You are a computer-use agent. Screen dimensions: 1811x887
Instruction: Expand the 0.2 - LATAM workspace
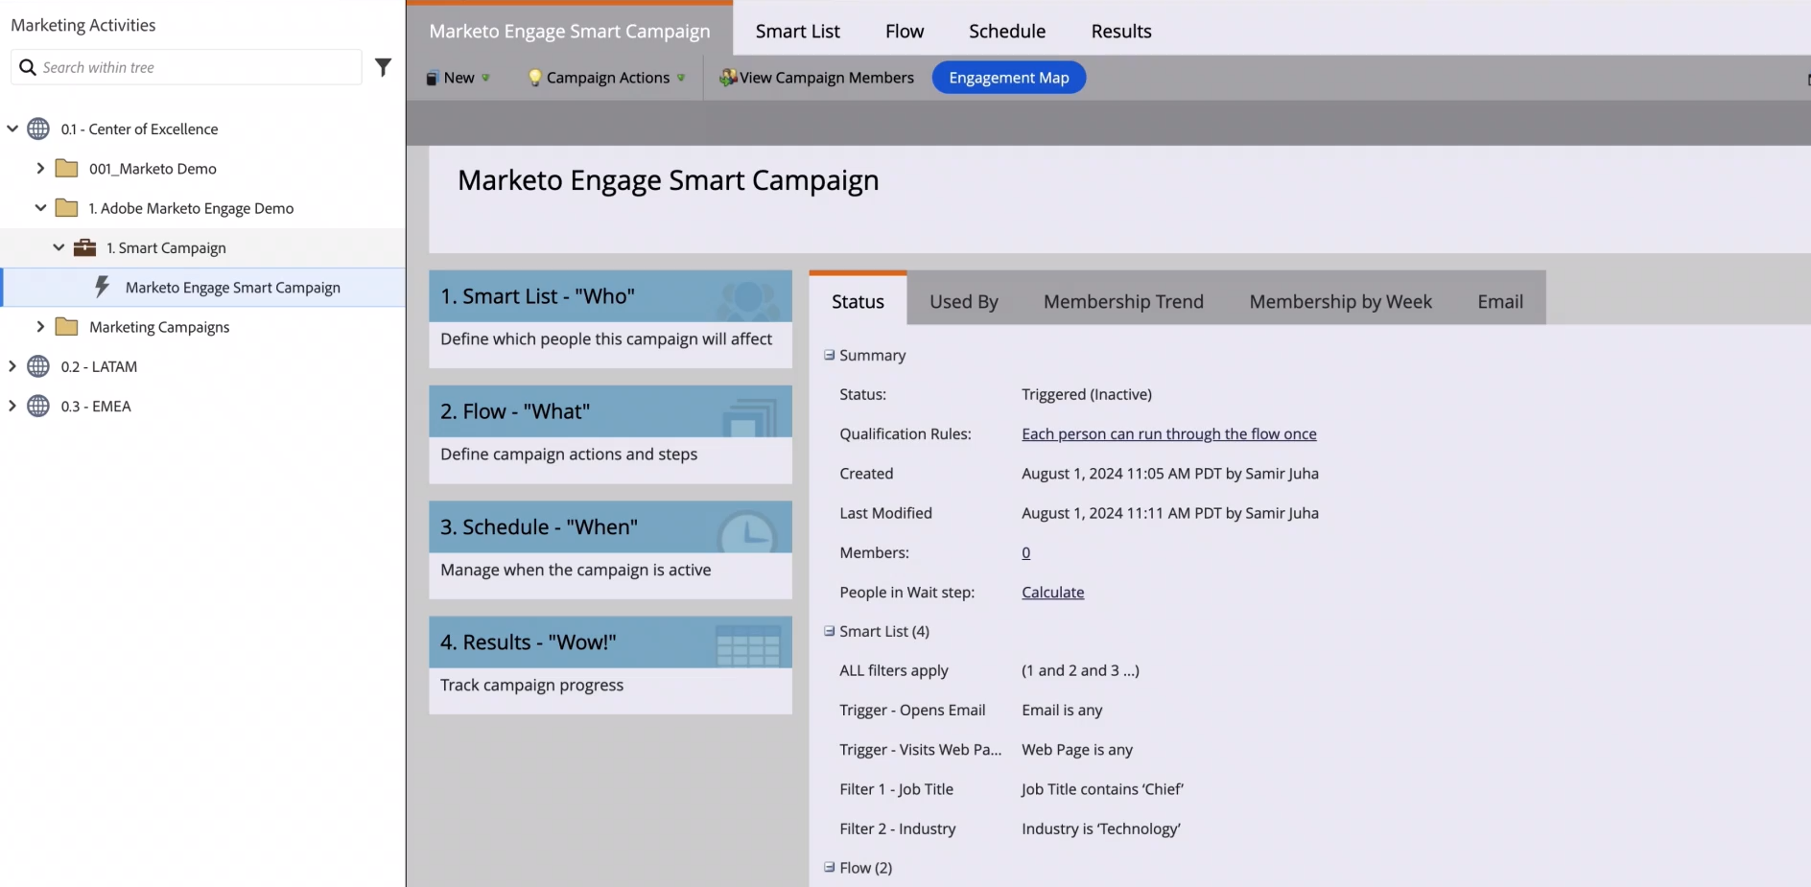[12, 366]
